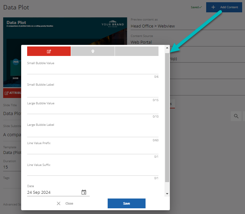This screenshot has height=214, width=245.
Task: Click the date value 24 Sep 2024
Action: [39, 192]
